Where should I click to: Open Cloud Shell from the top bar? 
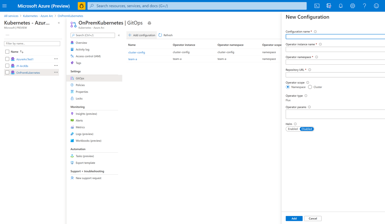pos(317,6)
